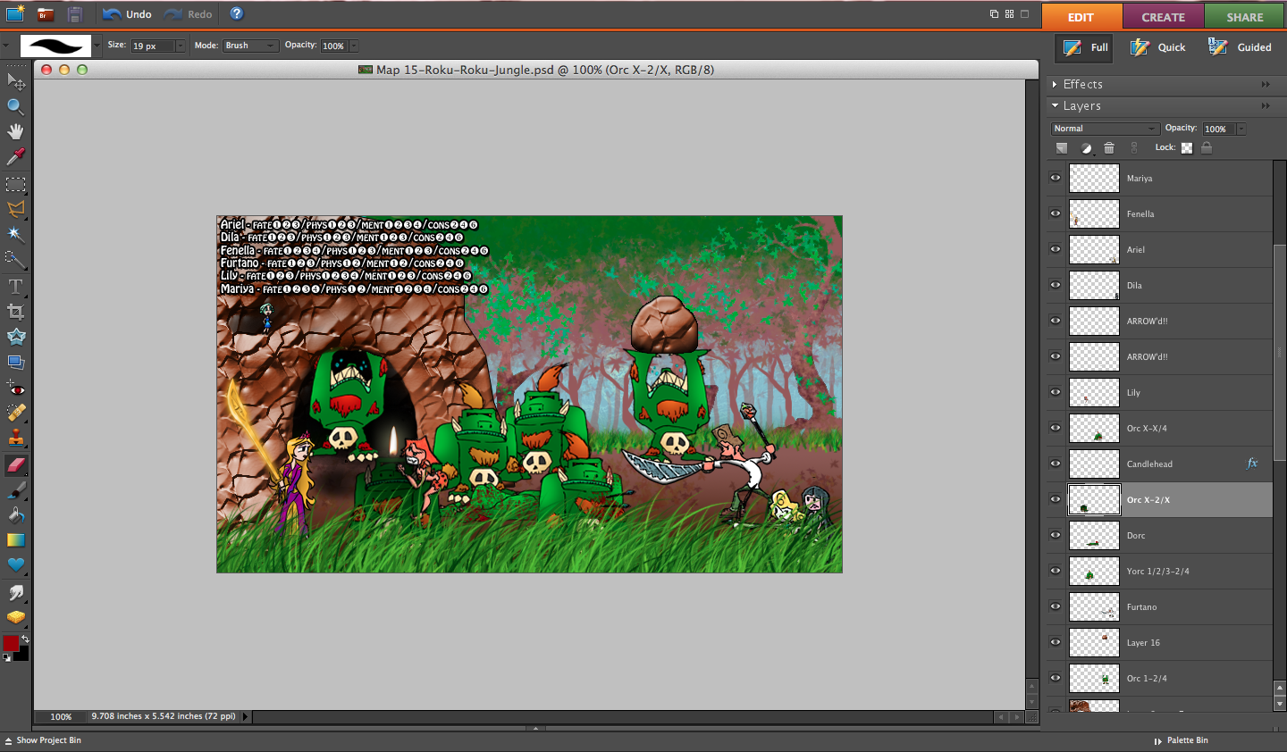The image size is (1287, 752).
Task: Select the Hand tool
Action: click(15, 131)
